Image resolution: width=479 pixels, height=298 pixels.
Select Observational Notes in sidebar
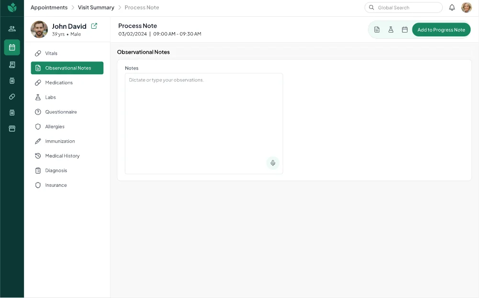coord(67,68)
